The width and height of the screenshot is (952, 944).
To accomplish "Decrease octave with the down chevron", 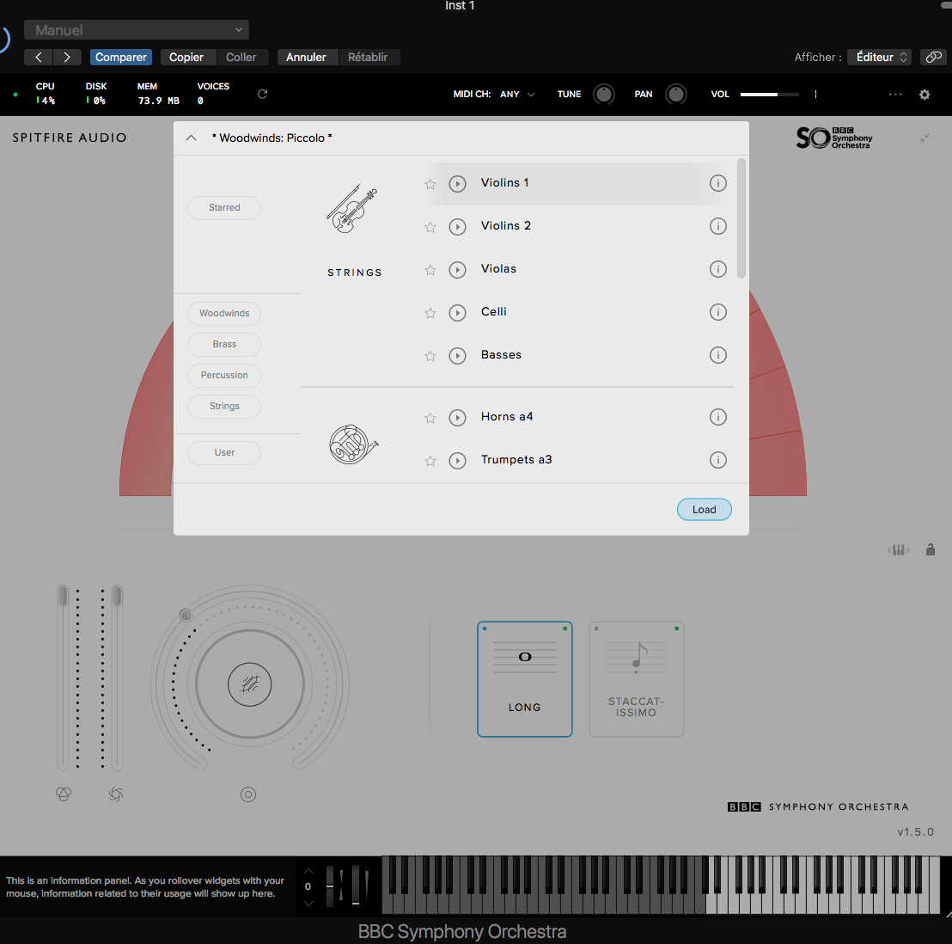I will click(x=308, y=904).
